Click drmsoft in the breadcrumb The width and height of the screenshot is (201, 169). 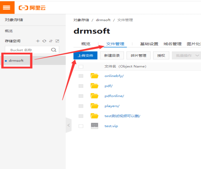103,20
